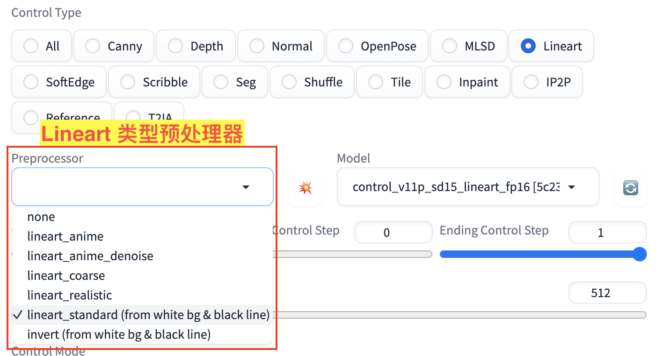Select lineart_realistic preprocessor option
Image resolution: width=656 pixels, height=356 pixels.
[x=70, y=295]
